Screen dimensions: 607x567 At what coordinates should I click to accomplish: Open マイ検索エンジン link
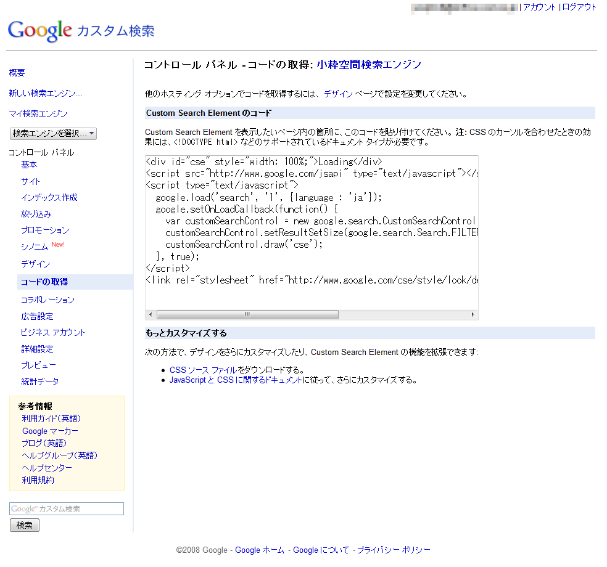(38, 114)
